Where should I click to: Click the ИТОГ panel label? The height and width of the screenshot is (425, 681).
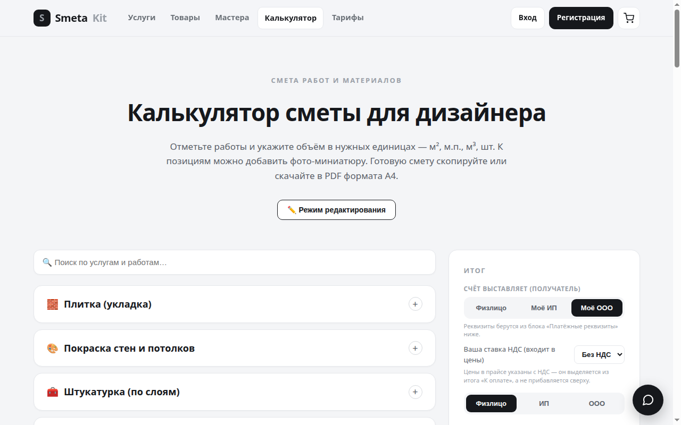tap(475, 271)
